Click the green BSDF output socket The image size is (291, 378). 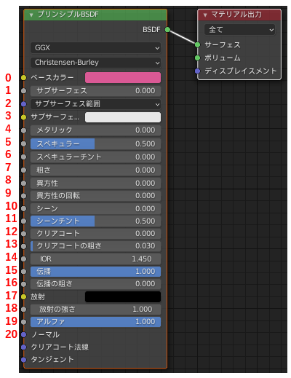click(167, 30)
